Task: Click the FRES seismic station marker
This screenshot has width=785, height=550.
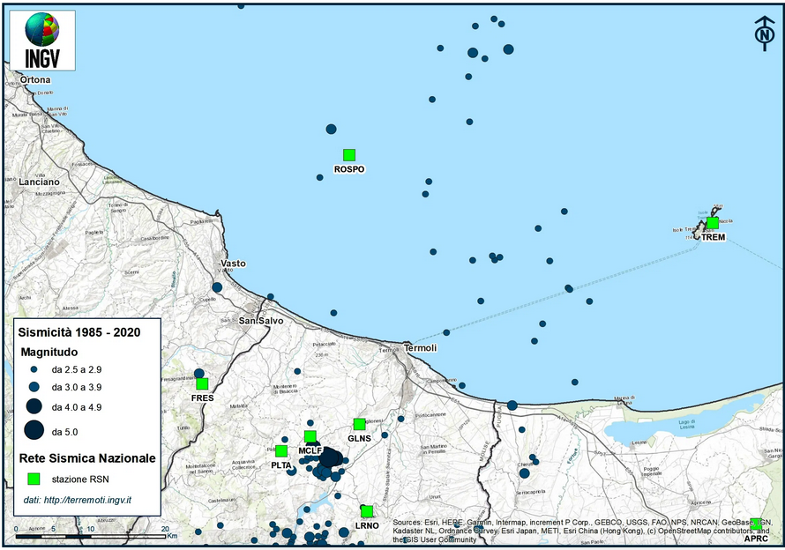Action: (202, 383)
